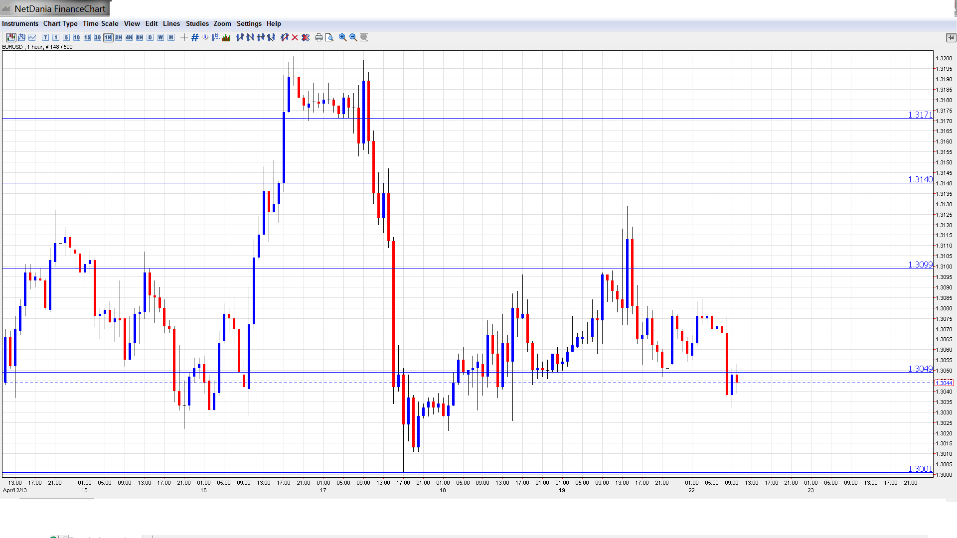Viewport: 957px width, 538px height.
Task: Click the zoom in magnifier icon
Action: (343, 37)
